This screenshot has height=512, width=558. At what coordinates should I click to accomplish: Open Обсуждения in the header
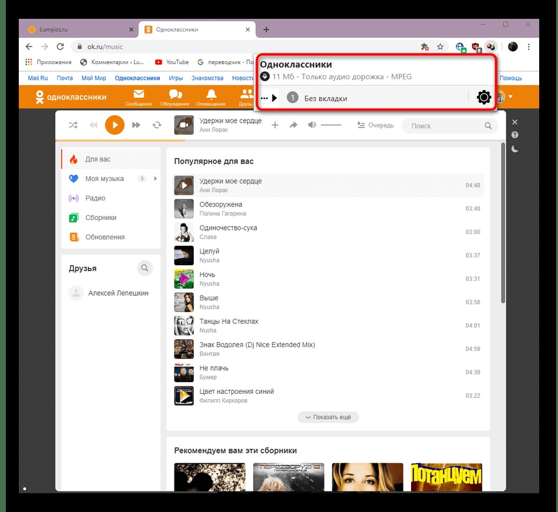(174, 98)
